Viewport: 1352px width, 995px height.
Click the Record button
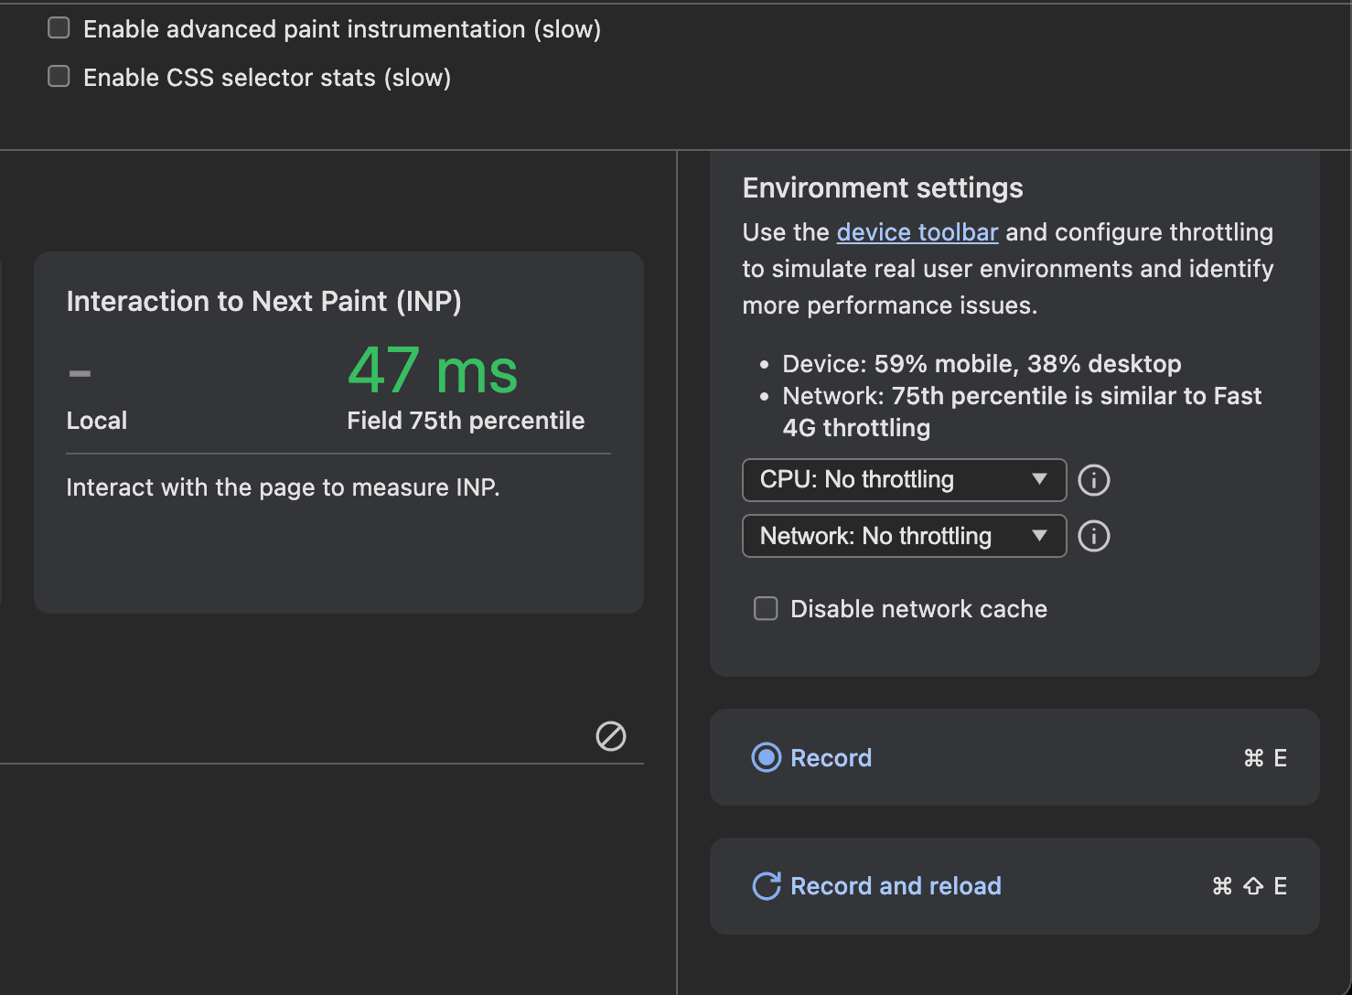tap(1014, 757)
